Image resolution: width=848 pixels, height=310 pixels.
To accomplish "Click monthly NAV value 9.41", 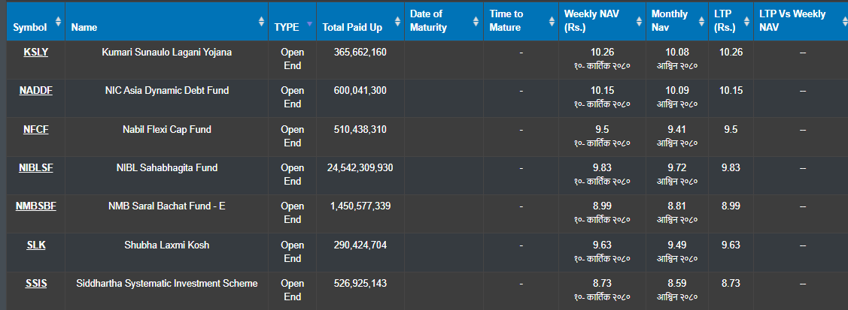I will [677, 129].
